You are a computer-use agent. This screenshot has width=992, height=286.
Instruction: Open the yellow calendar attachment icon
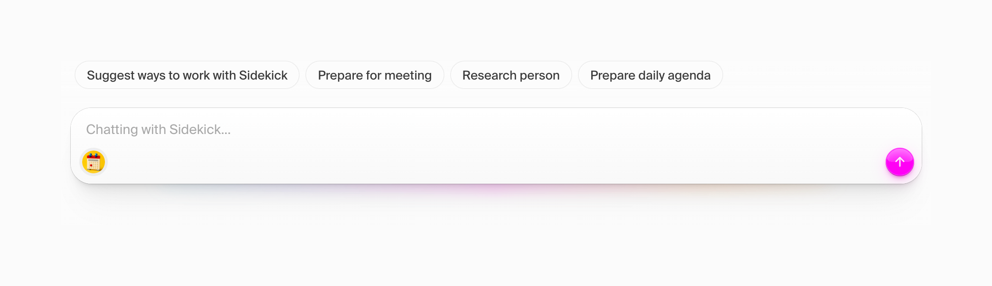[x=94, y=162]
